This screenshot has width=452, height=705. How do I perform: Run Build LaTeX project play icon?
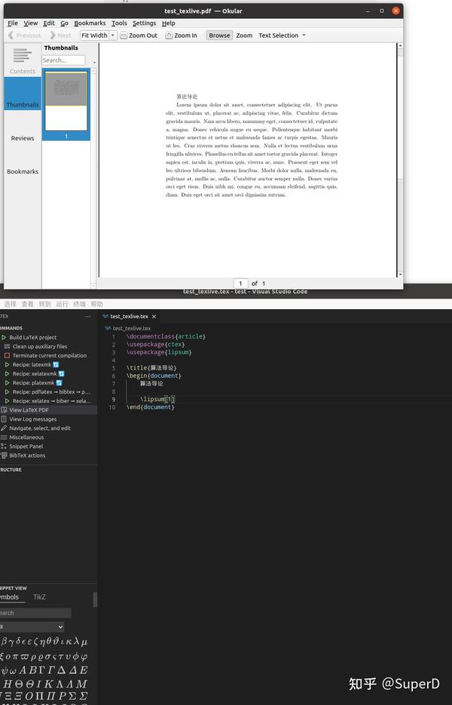point(4,337)
